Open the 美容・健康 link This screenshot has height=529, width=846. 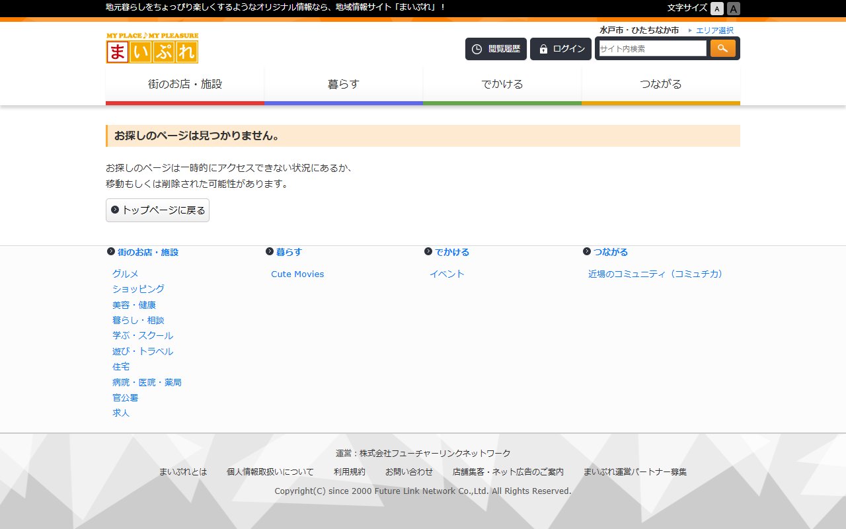point(134,305)
